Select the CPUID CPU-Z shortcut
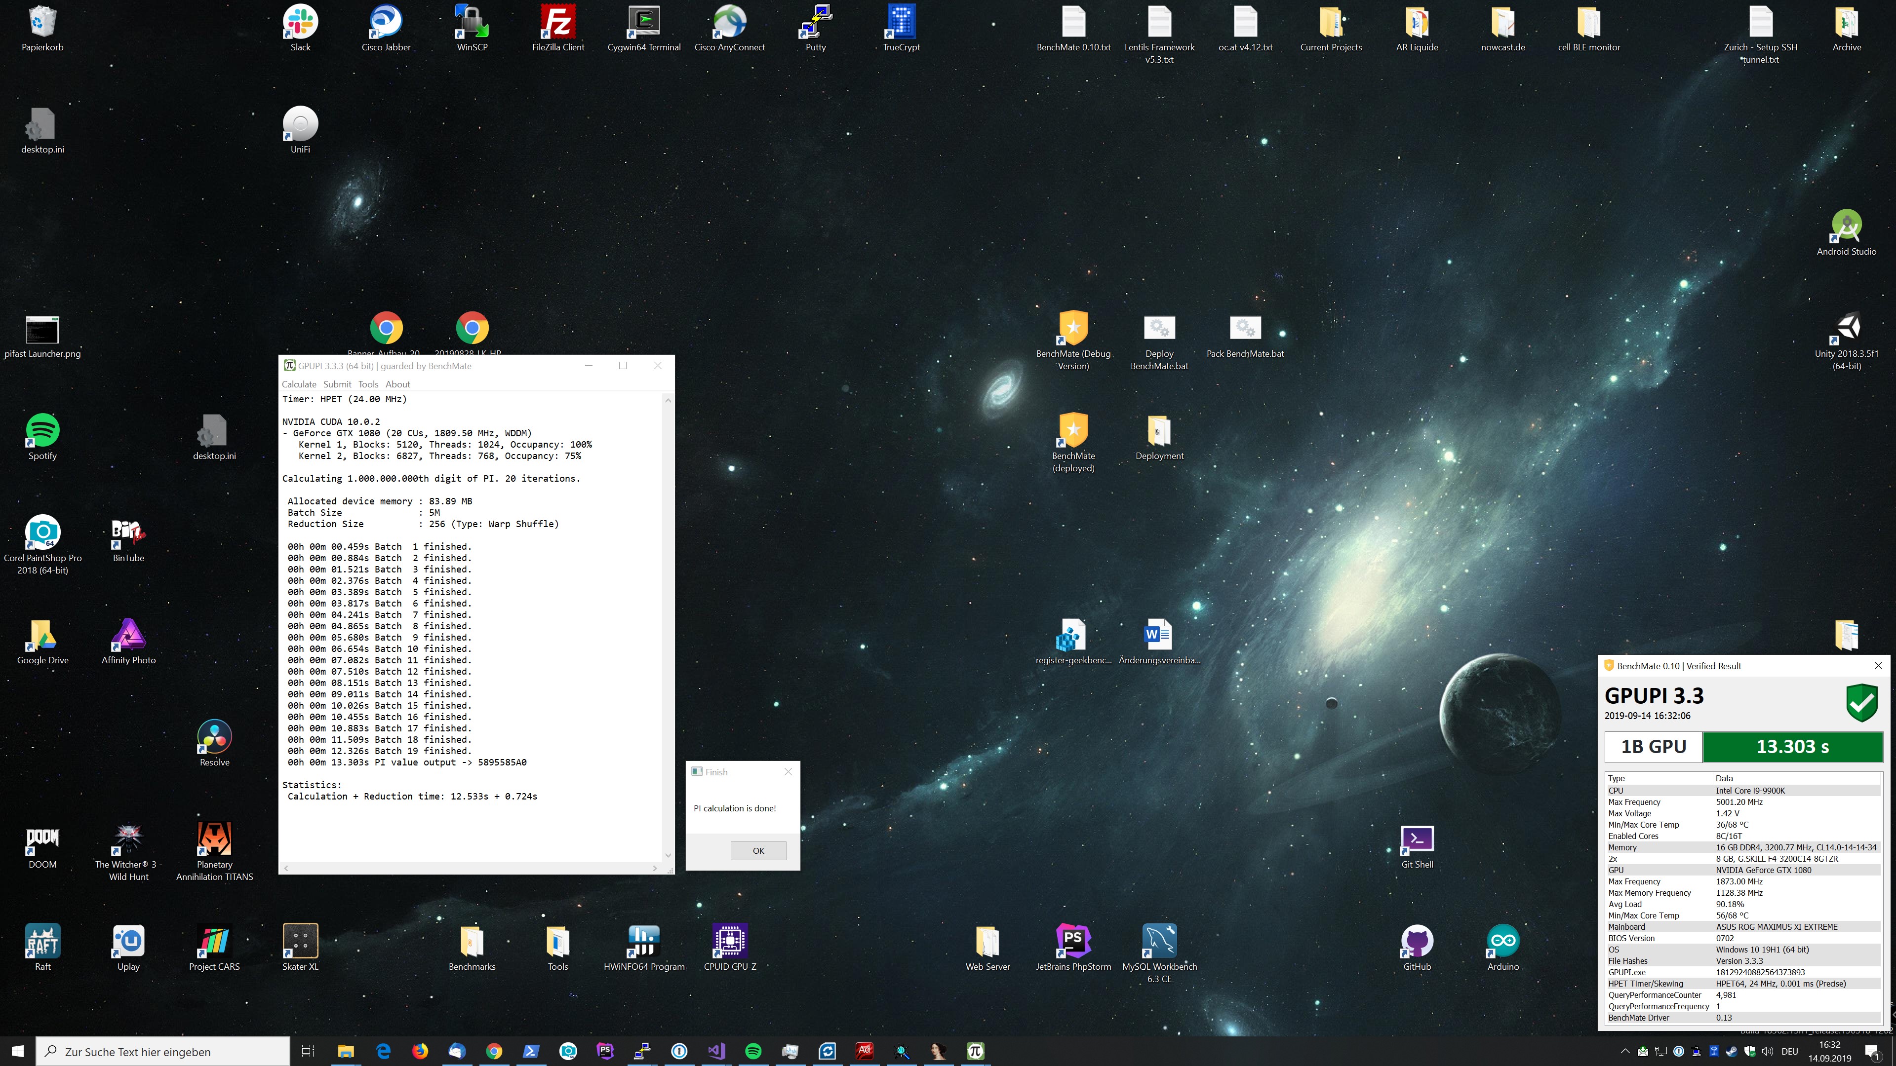Image resolution: width=1896 pixels, height=1066 pixels. tap(729, 948)
